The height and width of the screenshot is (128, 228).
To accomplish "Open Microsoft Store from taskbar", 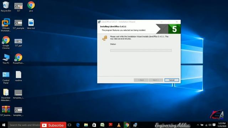I will (x=94, y=125).
